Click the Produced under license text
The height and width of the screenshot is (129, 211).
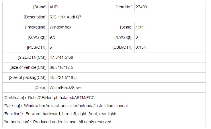coord(73,122)
